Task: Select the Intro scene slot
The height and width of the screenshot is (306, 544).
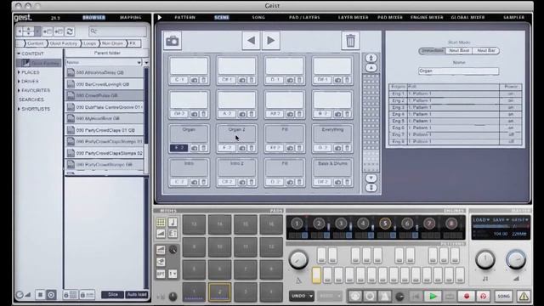Action: tap(189, 168)
